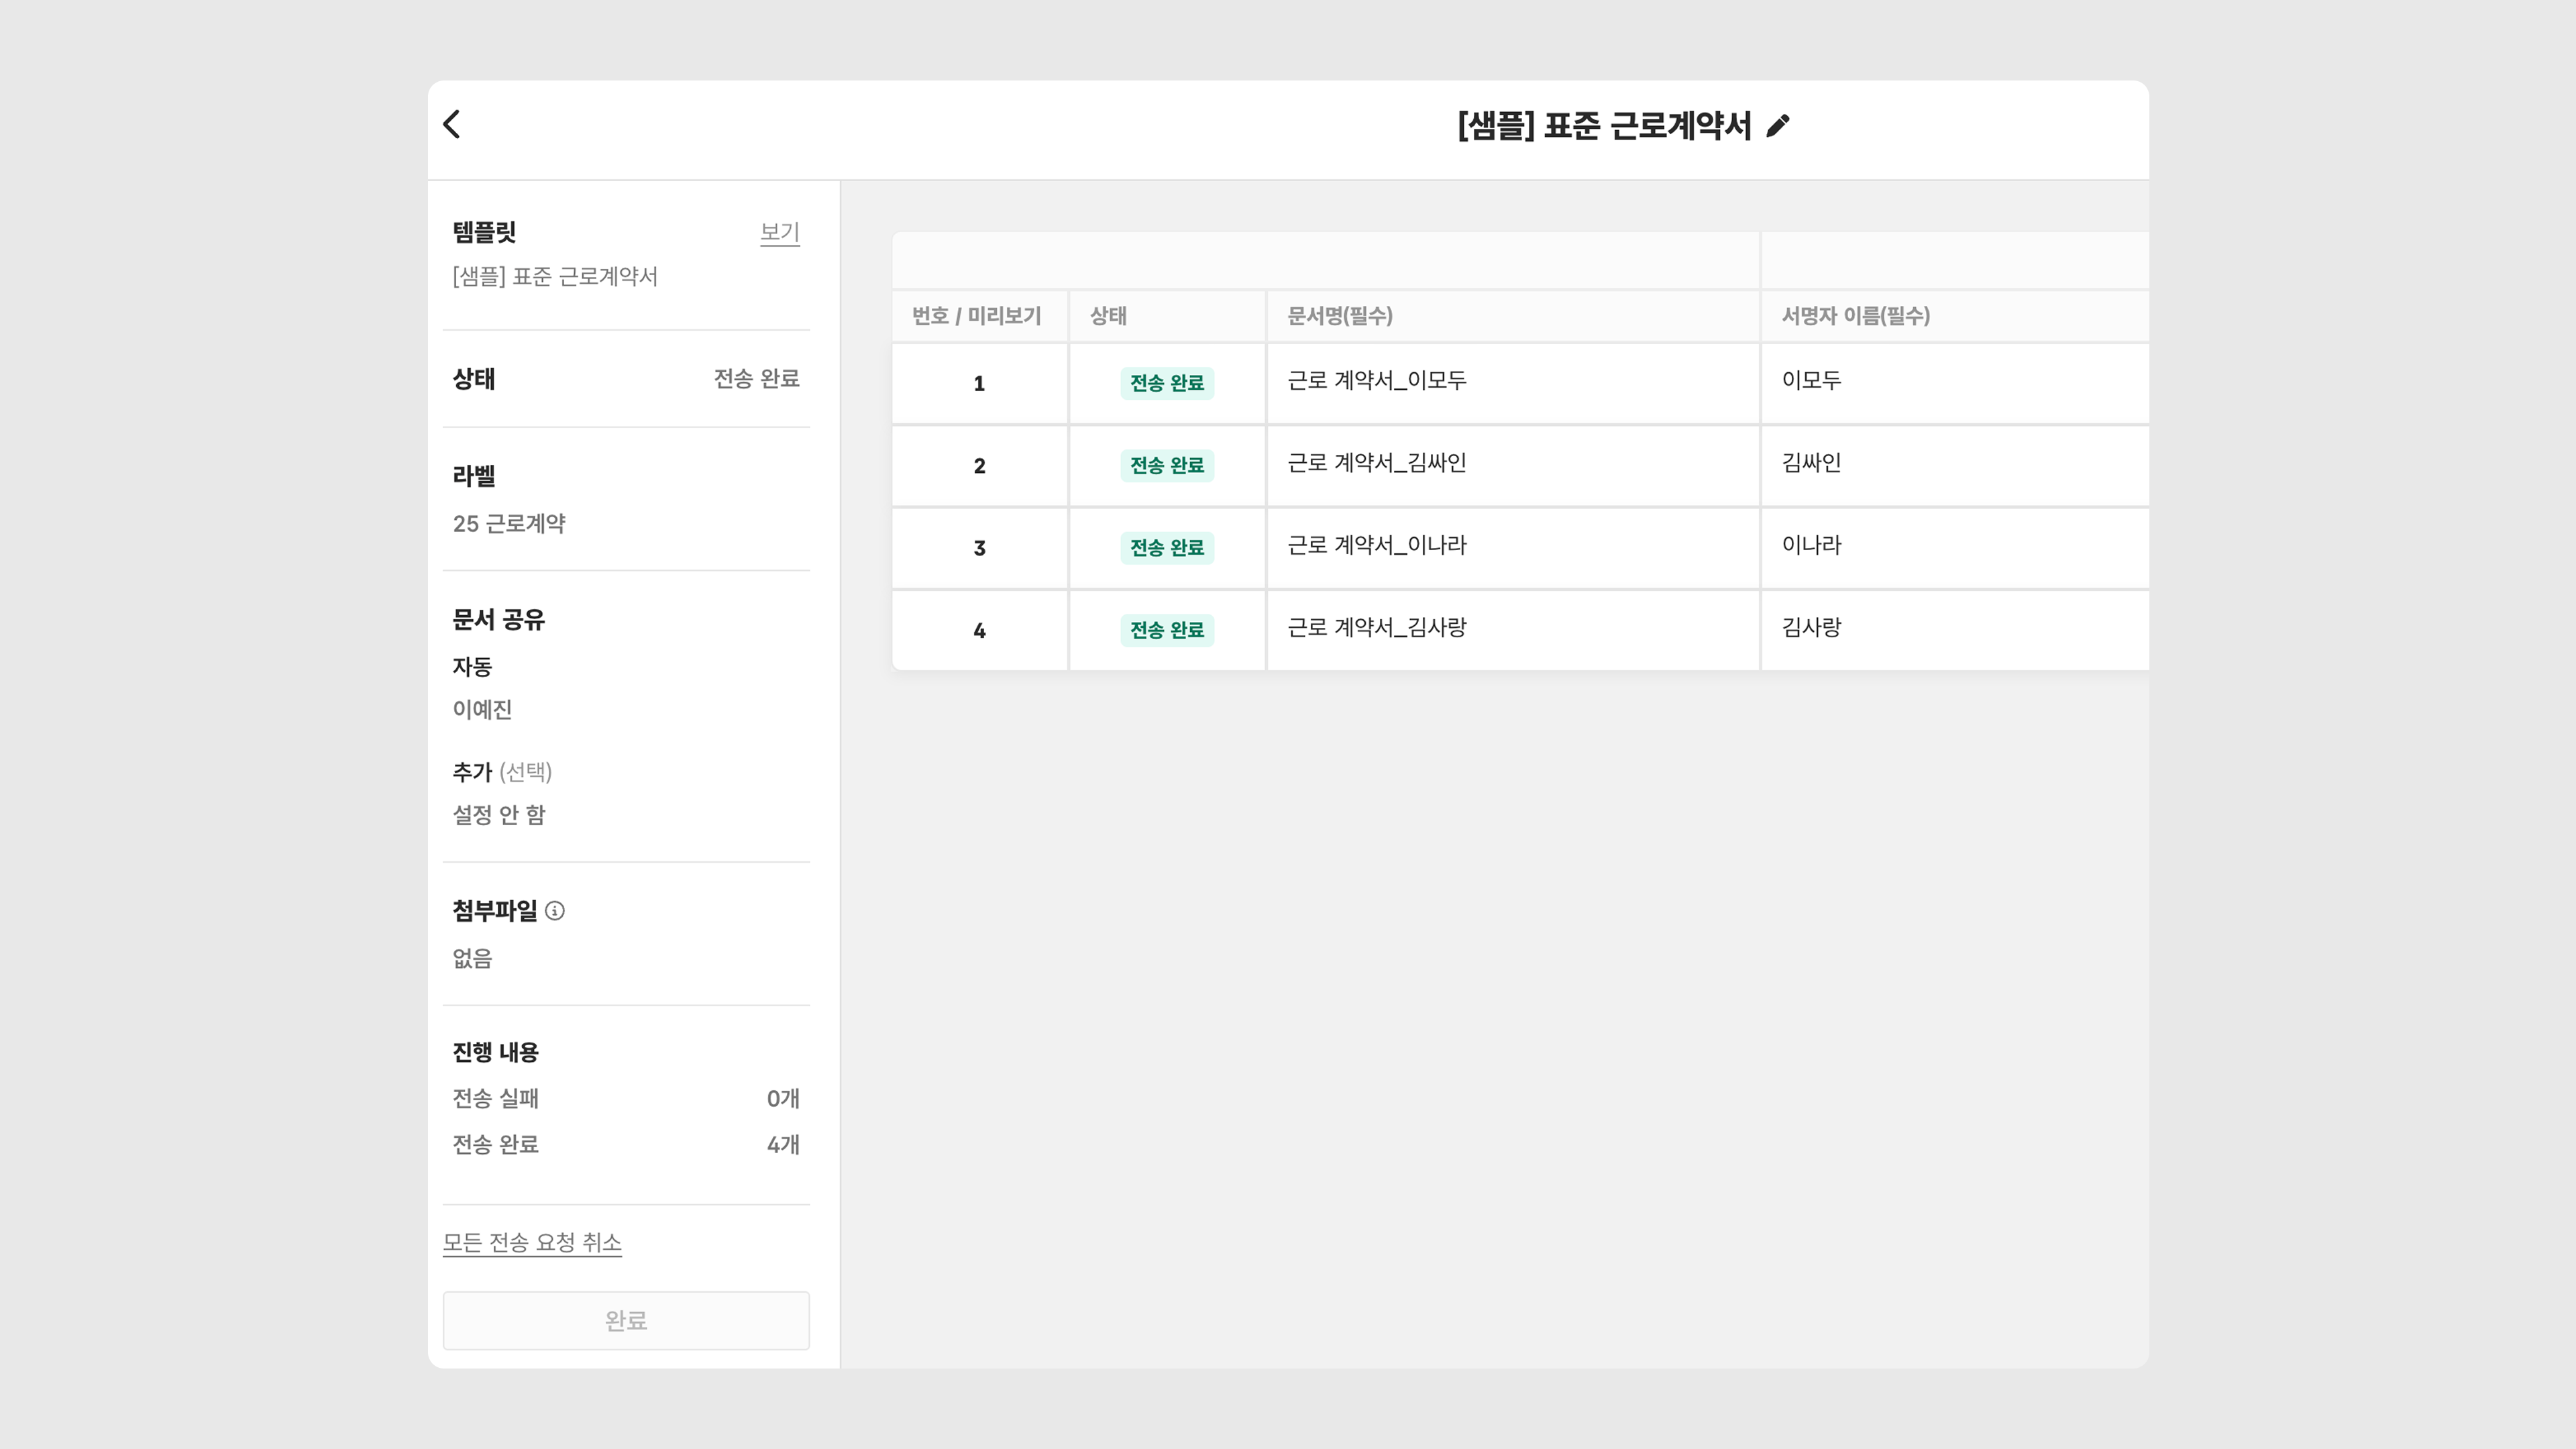Click the 상태 column header
Viewport: 2576px width, 1449px height.
(1108, 316)
